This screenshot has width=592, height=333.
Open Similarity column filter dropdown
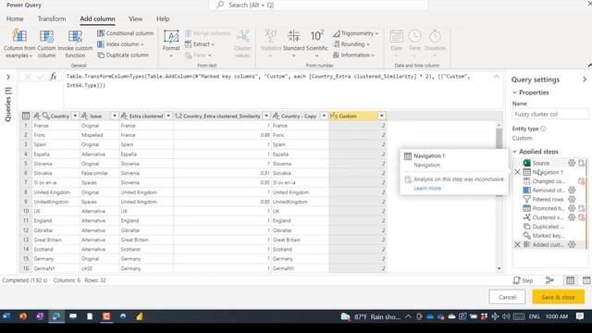coord(266,116)
